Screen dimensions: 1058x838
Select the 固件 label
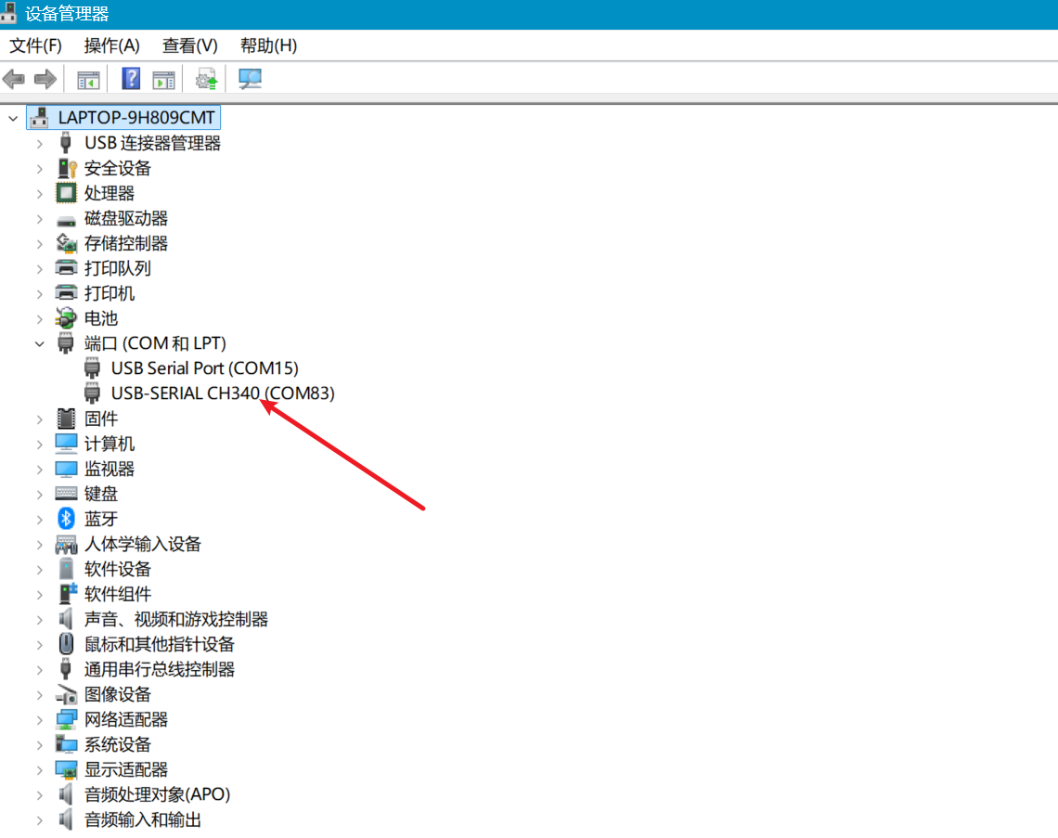(x=101, y=419)
